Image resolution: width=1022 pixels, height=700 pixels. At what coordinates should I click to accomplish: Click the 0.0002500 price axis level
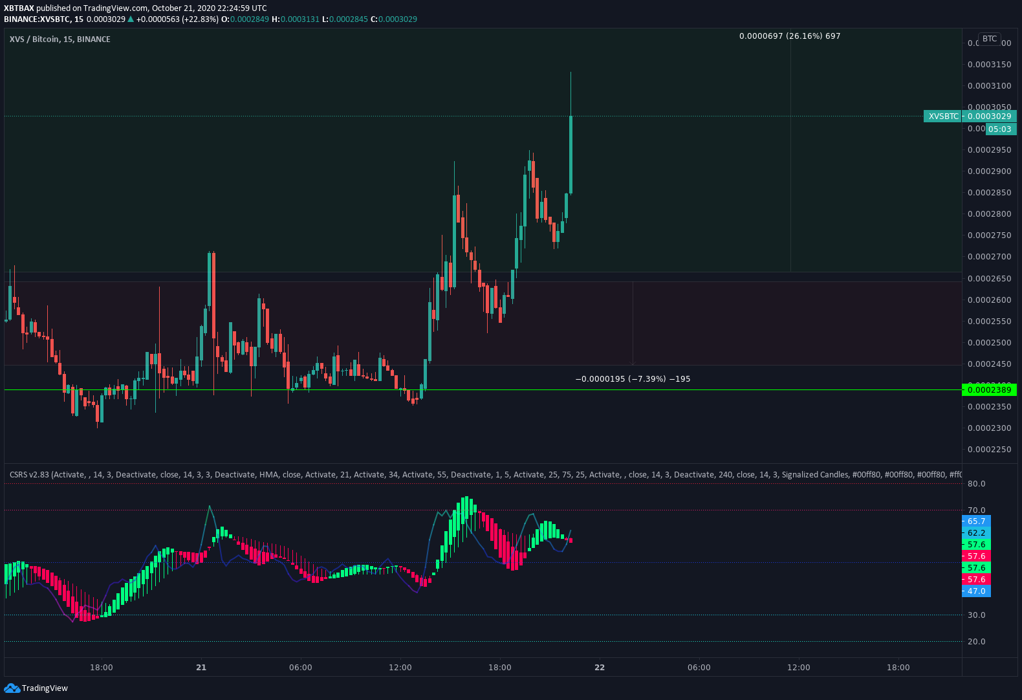(990, 343)
